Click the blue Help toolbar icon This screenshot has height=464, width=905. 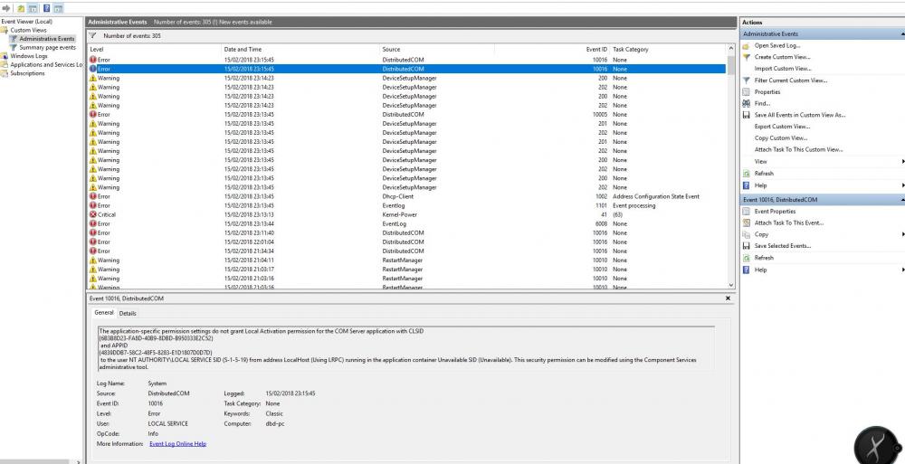point(47,9)
